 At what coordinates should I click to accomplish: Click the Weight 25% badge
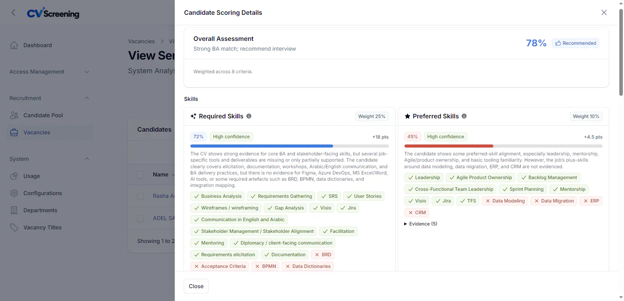pyautogui.click(x=372, y=116)
